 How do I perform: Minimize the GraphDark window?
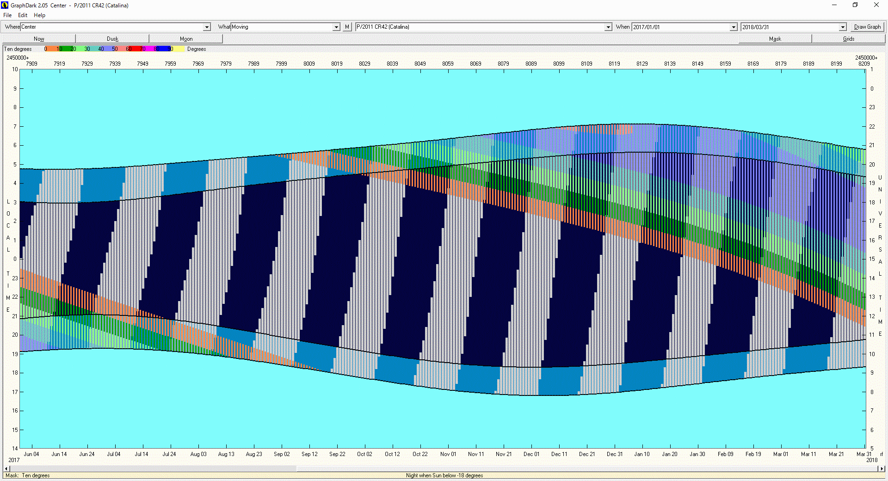(834, 5)
